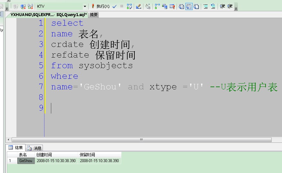Click the where keyword on line 6
Viewport: 282px width, 173px height.
point(64,76)
